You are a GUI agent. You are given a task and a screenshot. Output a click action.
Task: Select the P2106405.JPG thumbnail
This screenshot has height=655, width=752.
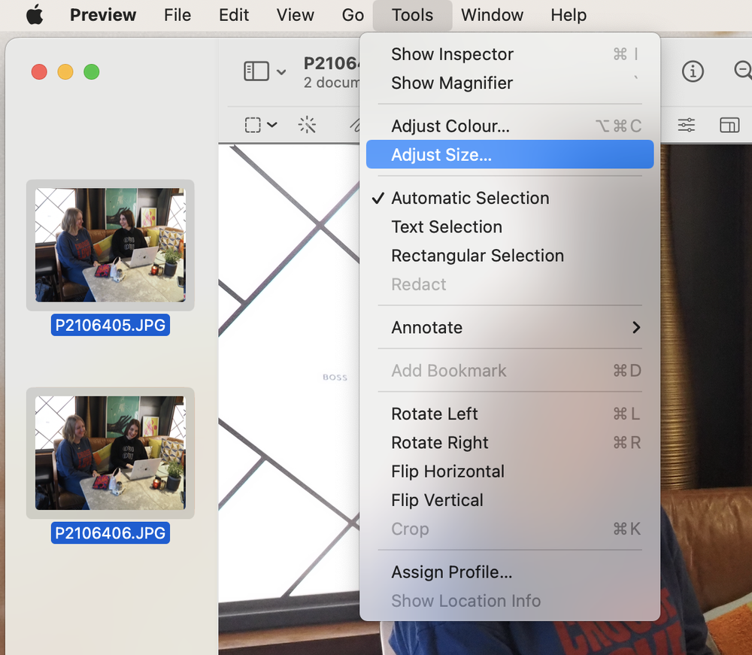[x=111, y=245]
